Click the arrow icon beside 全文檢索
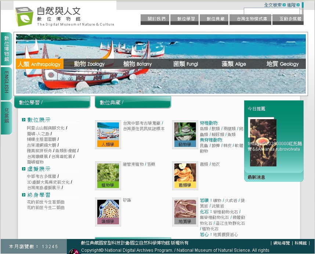315x254 pixels. 284,5
